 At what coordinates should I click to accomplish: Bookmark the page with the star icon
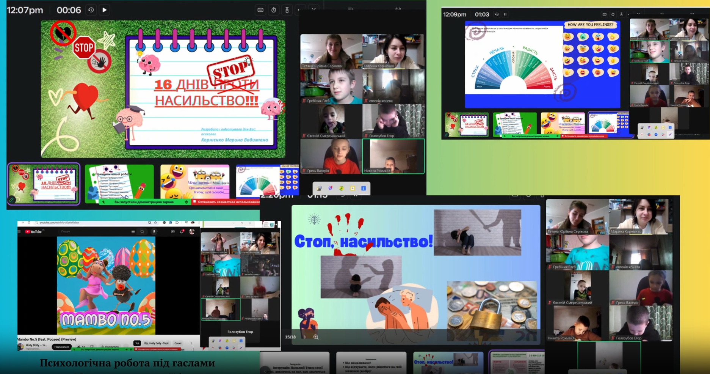coord(155,223)
